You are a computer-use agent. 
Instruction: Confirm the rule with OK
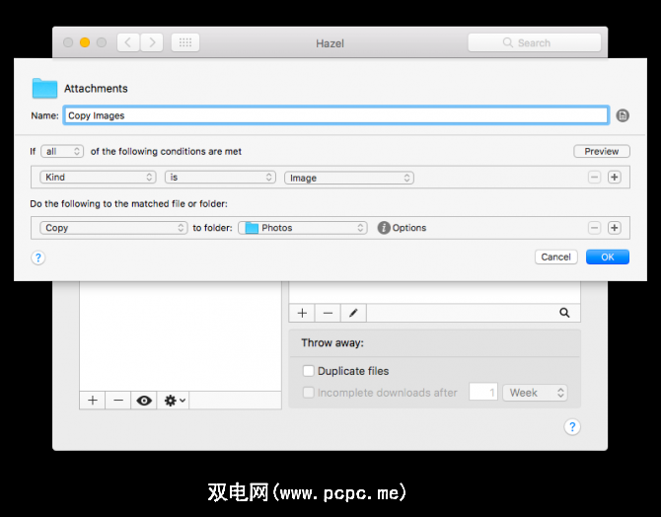[608, 257]
